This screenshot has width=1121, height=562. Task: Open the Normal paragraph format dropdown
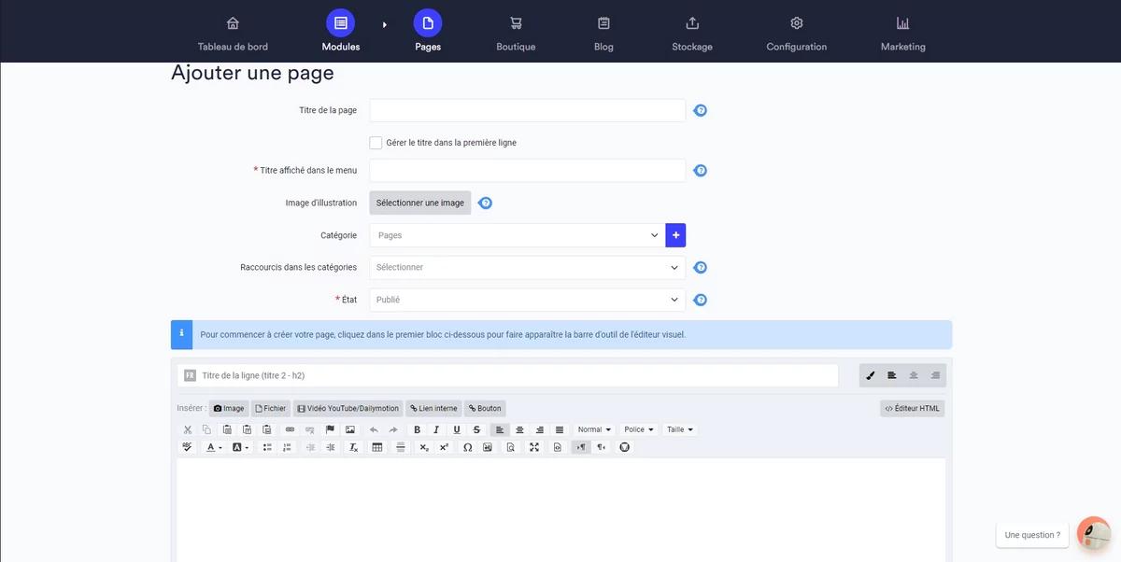click(594, 429)
